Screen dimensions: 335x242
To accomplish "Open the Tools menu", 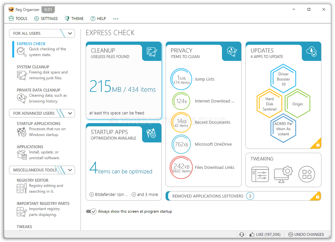I will (x=18, y=19).
